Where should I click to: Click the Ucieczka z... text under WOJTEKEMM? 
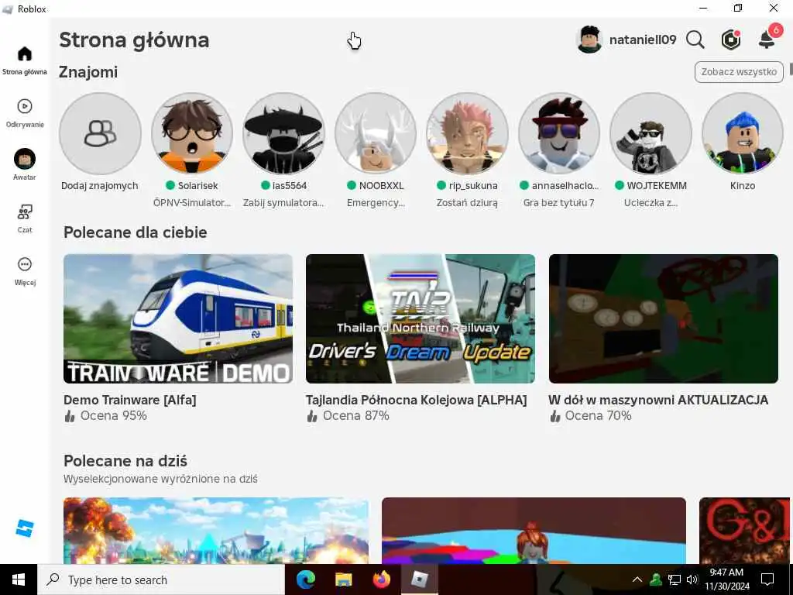click(651, 203)
